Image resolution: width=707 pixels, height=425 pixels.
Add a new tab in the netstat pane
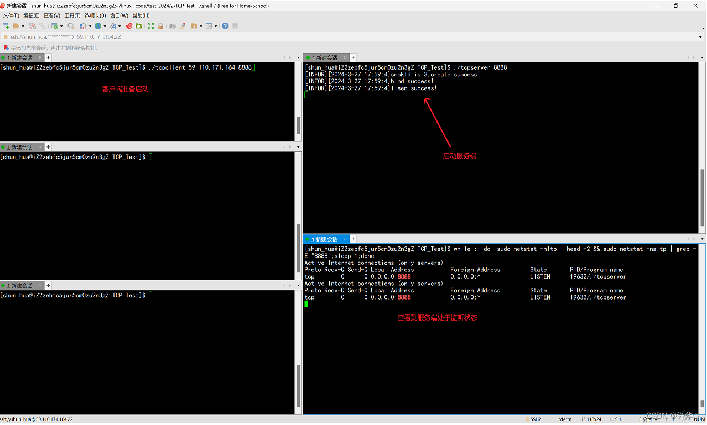(353, 239)
